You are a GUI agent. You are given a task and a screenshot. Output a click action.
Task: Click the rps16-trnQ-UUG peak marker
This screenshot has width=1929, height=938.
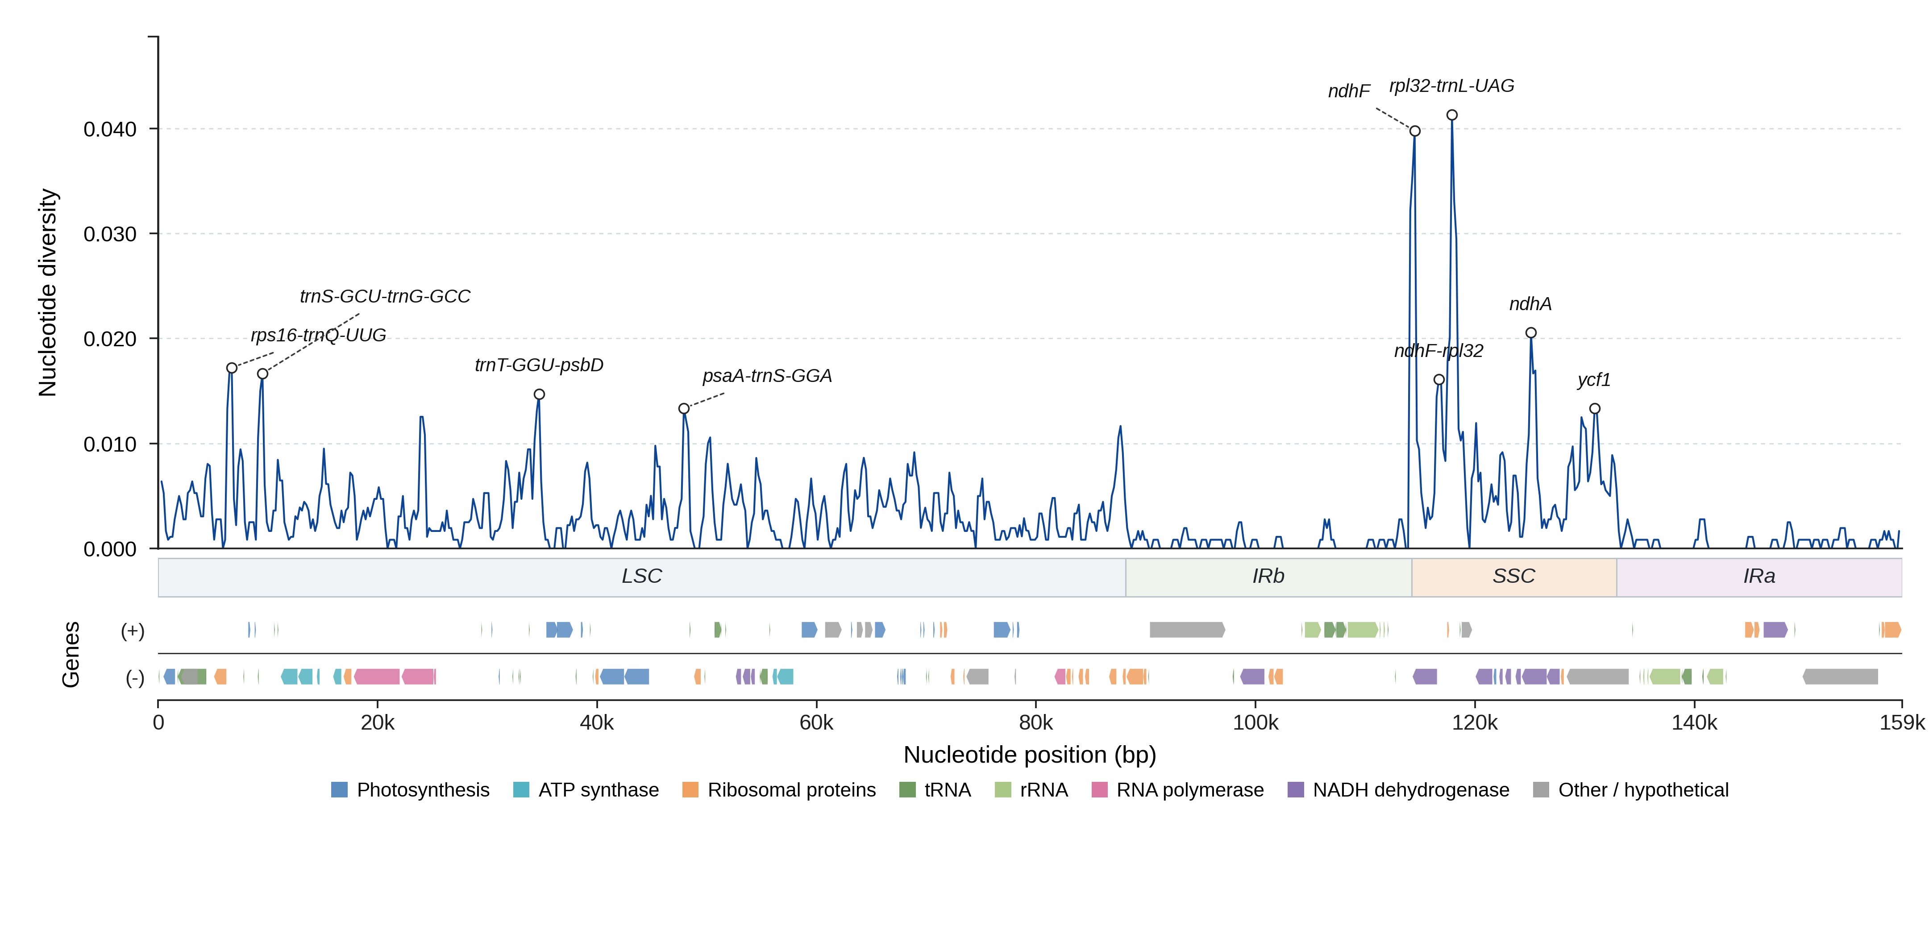coord(231,368)
